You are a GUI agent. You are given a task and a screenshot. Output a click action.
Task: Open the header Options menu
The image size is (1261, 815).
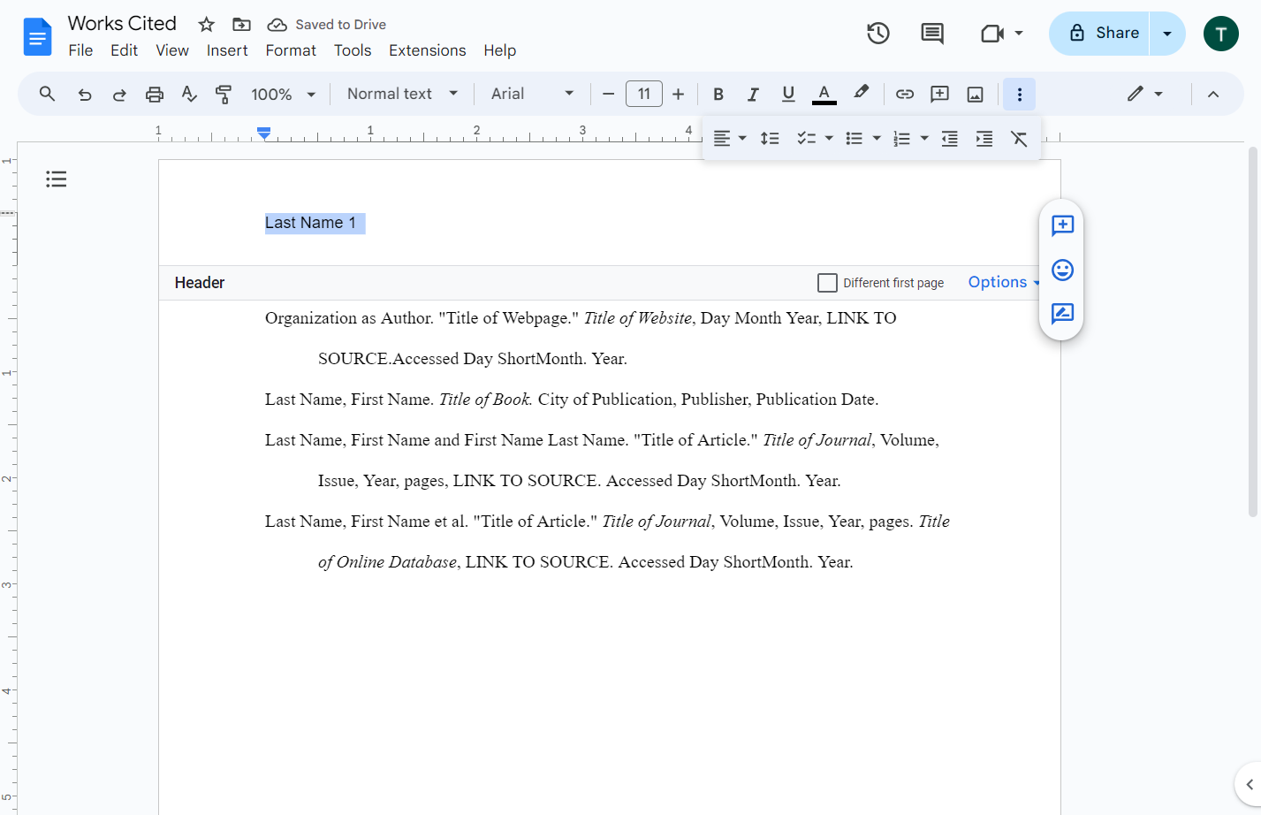[x=1004, y=282]
